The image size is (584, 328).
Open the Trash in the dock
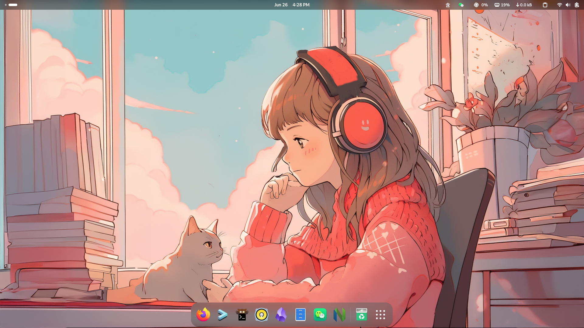click(362, 315)
